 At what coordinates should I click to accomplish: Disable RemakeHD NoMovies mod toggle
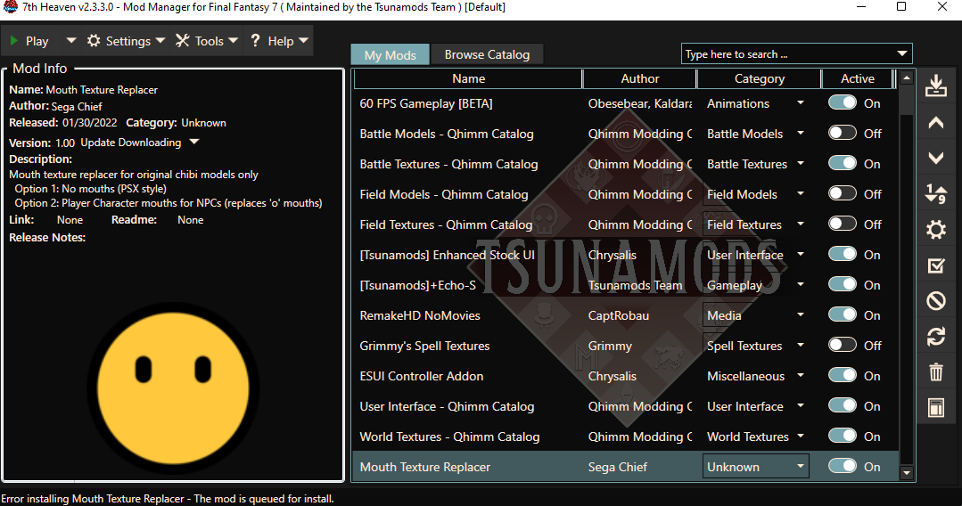[x=842, y=315]
